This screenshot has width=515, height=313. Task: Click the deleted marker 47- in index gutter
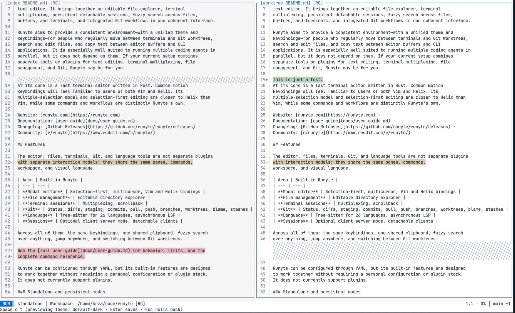9,251
